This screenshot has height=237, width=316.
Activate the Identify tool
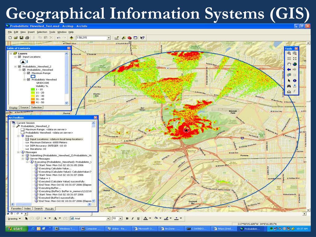point(295,81)
